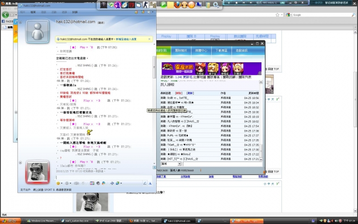Launch Firefox from the top dock
Viewport: 358px width, 224px height.
pos(177,5)
